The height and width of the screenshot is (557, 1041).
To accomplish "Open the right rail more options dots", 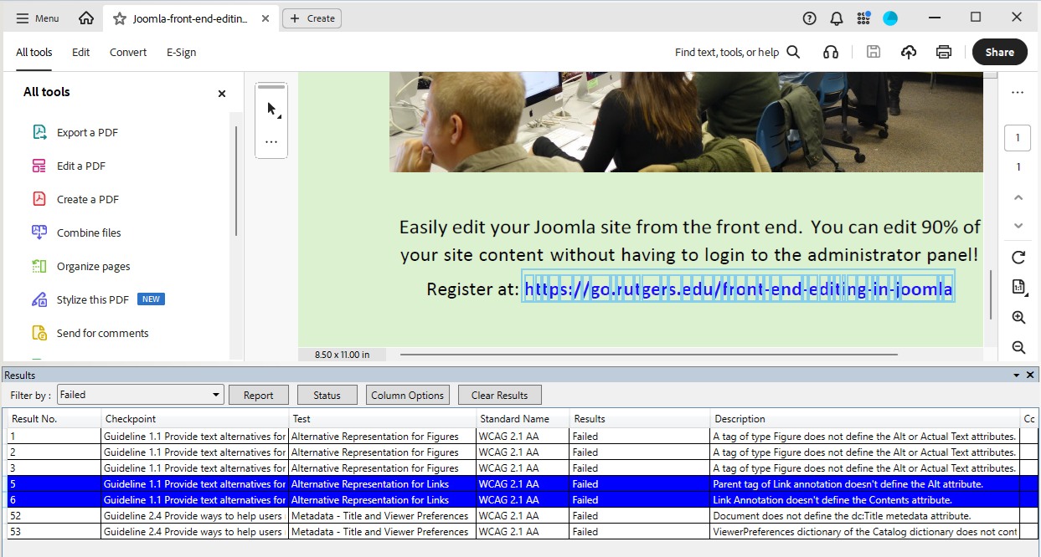I will [1018, 92].
